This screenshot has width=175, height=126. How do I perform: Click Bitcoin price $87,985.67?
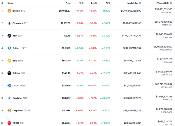click(65, 11)
